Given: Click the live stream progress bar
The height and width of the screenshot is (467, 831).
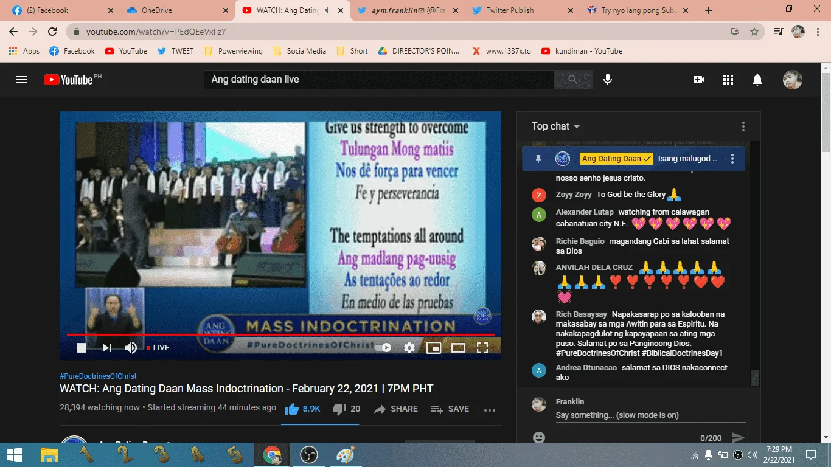Looking at the screenshot, I should [x=280, y=334].
